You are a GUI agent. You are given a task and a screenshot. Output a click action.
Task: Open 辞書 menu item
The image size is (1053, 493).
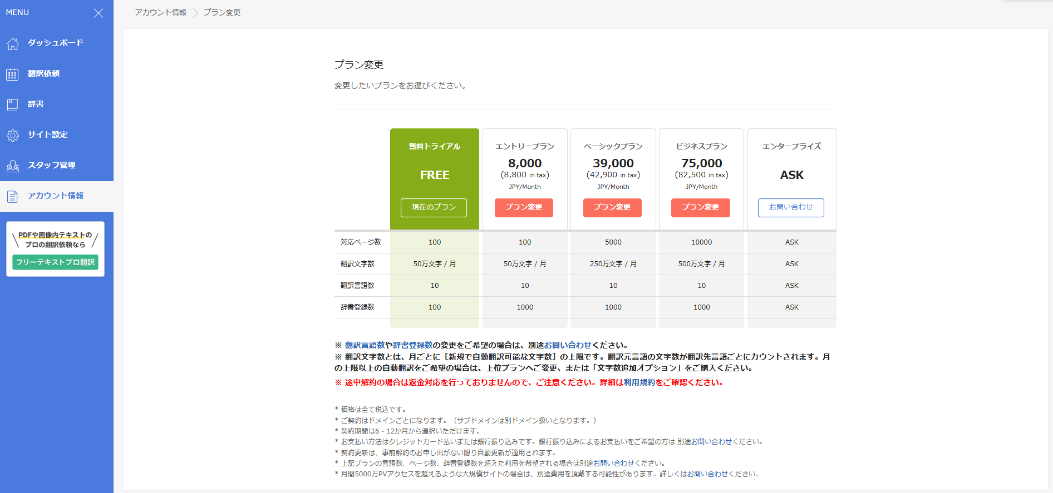click(x=57, y=104)
